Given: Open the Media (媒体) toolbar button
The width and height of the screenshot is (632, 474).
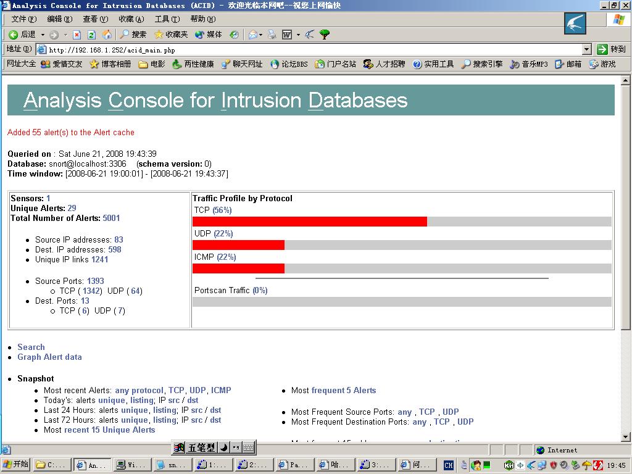Looking at the screenshot, I should pos(208,35).
